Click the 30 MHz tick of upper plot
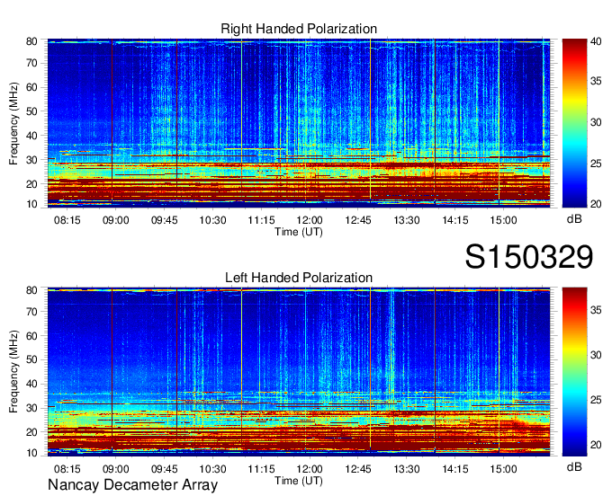612x496 pixels. [31, 160]
